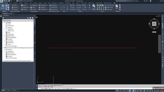Open the Insert ribbon tab
The width and height of the screenshot is (164, 92).
click(x=11, y=3)
